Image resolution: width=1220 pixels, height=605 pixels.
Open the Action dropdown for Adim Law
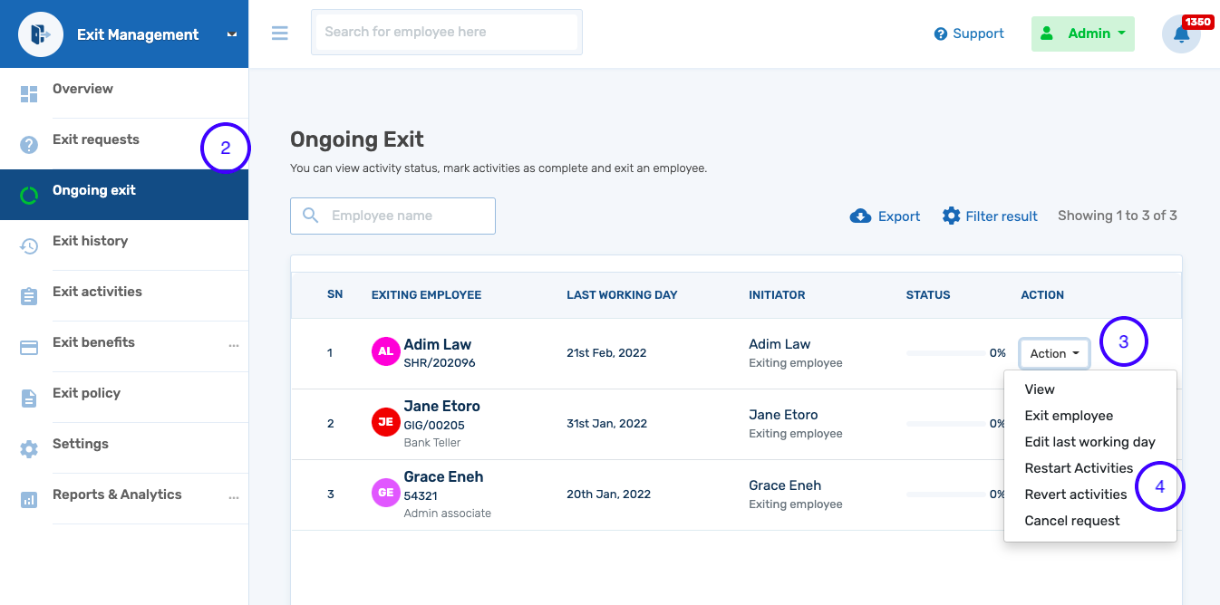(x=1054, y=353)
